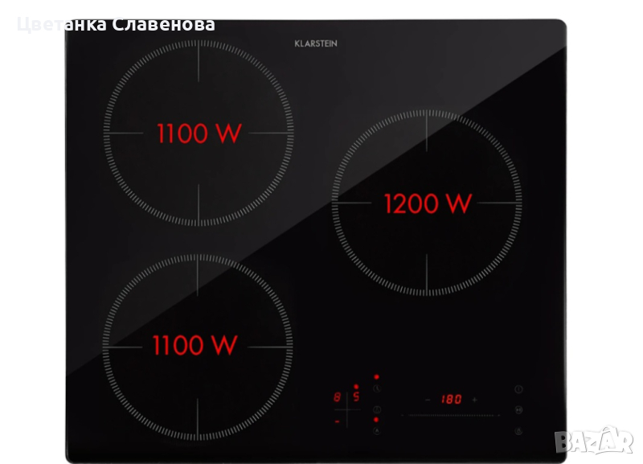The width and height of the screenshot is (643, 464).
Task: Select the top-left 1100 W cooking zone
Action: click(199, 133)
